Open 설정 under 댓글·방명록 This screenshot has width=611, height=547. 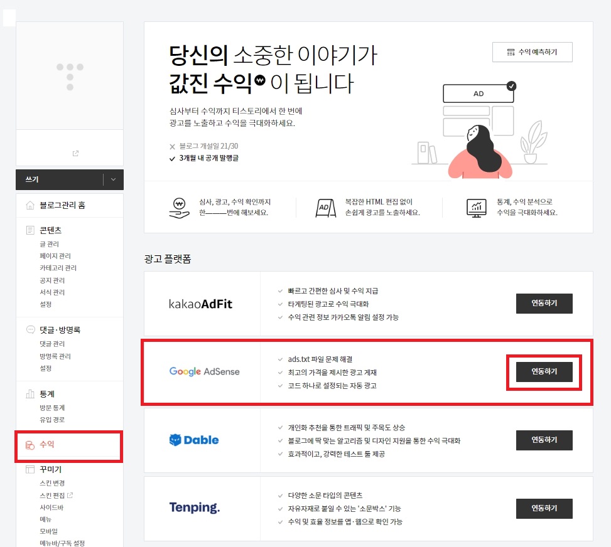(x=46, y=368)
